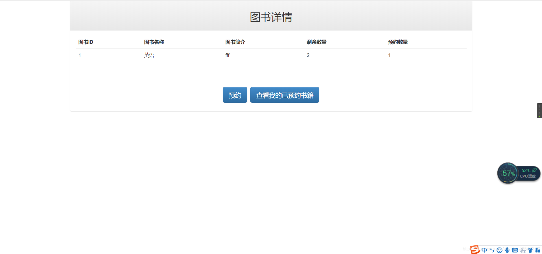The height and width of the screenshot is (254, 542).
Task: Click the Sogou input method logo
Action: 475,249
